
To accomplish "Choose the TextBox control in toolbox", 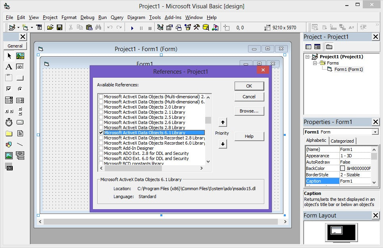I will (20, 67).
